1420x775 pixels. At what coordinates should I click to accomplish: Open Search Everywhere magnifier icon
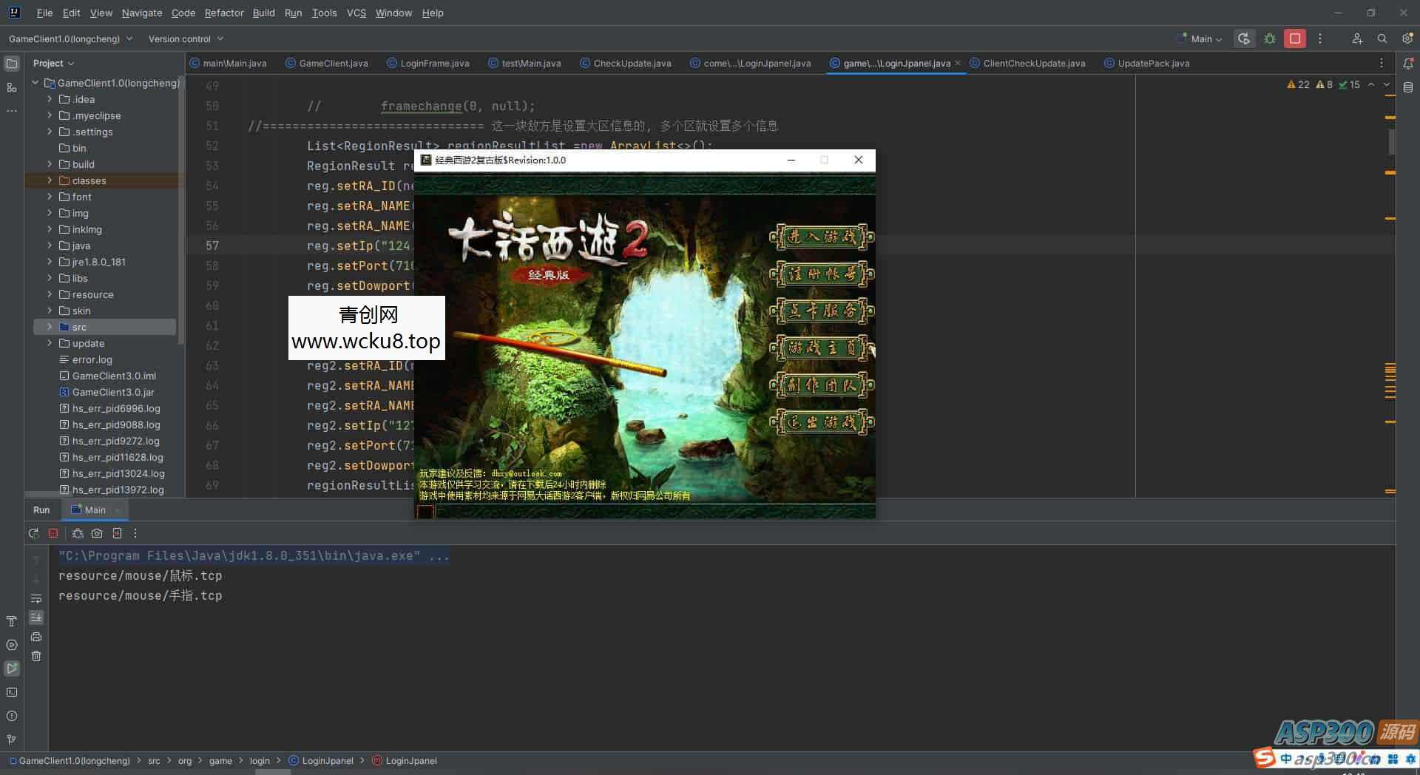coord(1382,38)
